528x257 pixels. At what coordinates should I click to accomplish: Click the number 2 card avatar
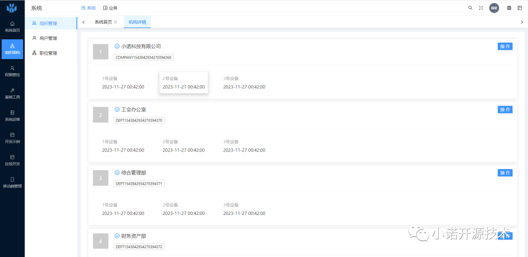tap(101, 115)
